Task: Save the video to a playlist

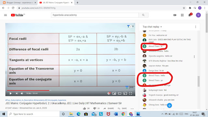Action: 122,108
